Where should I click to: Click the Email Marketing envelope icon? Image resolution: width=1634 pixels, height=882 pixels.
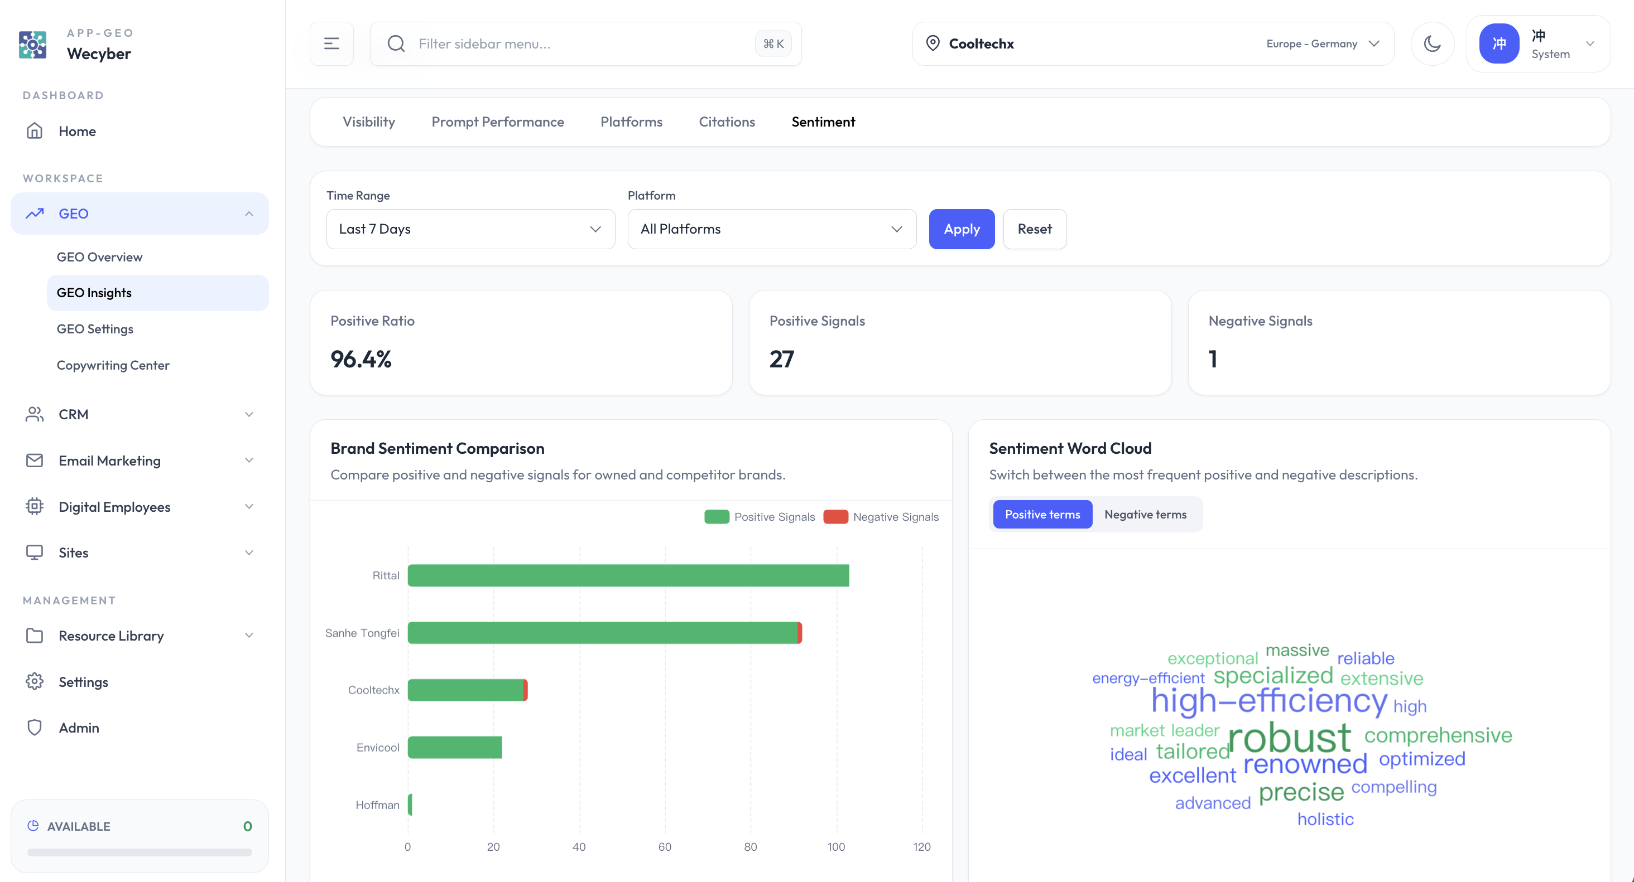(x=35, y=461)
